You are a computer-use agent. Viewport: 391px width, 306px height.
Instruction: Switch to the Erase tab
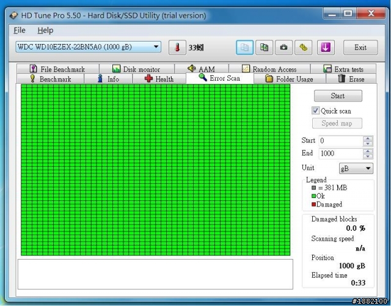[x=351, y=79]
